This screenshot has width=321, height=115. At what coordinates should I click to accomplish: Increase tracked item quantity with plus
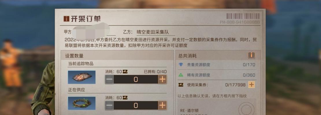(162, 79)
